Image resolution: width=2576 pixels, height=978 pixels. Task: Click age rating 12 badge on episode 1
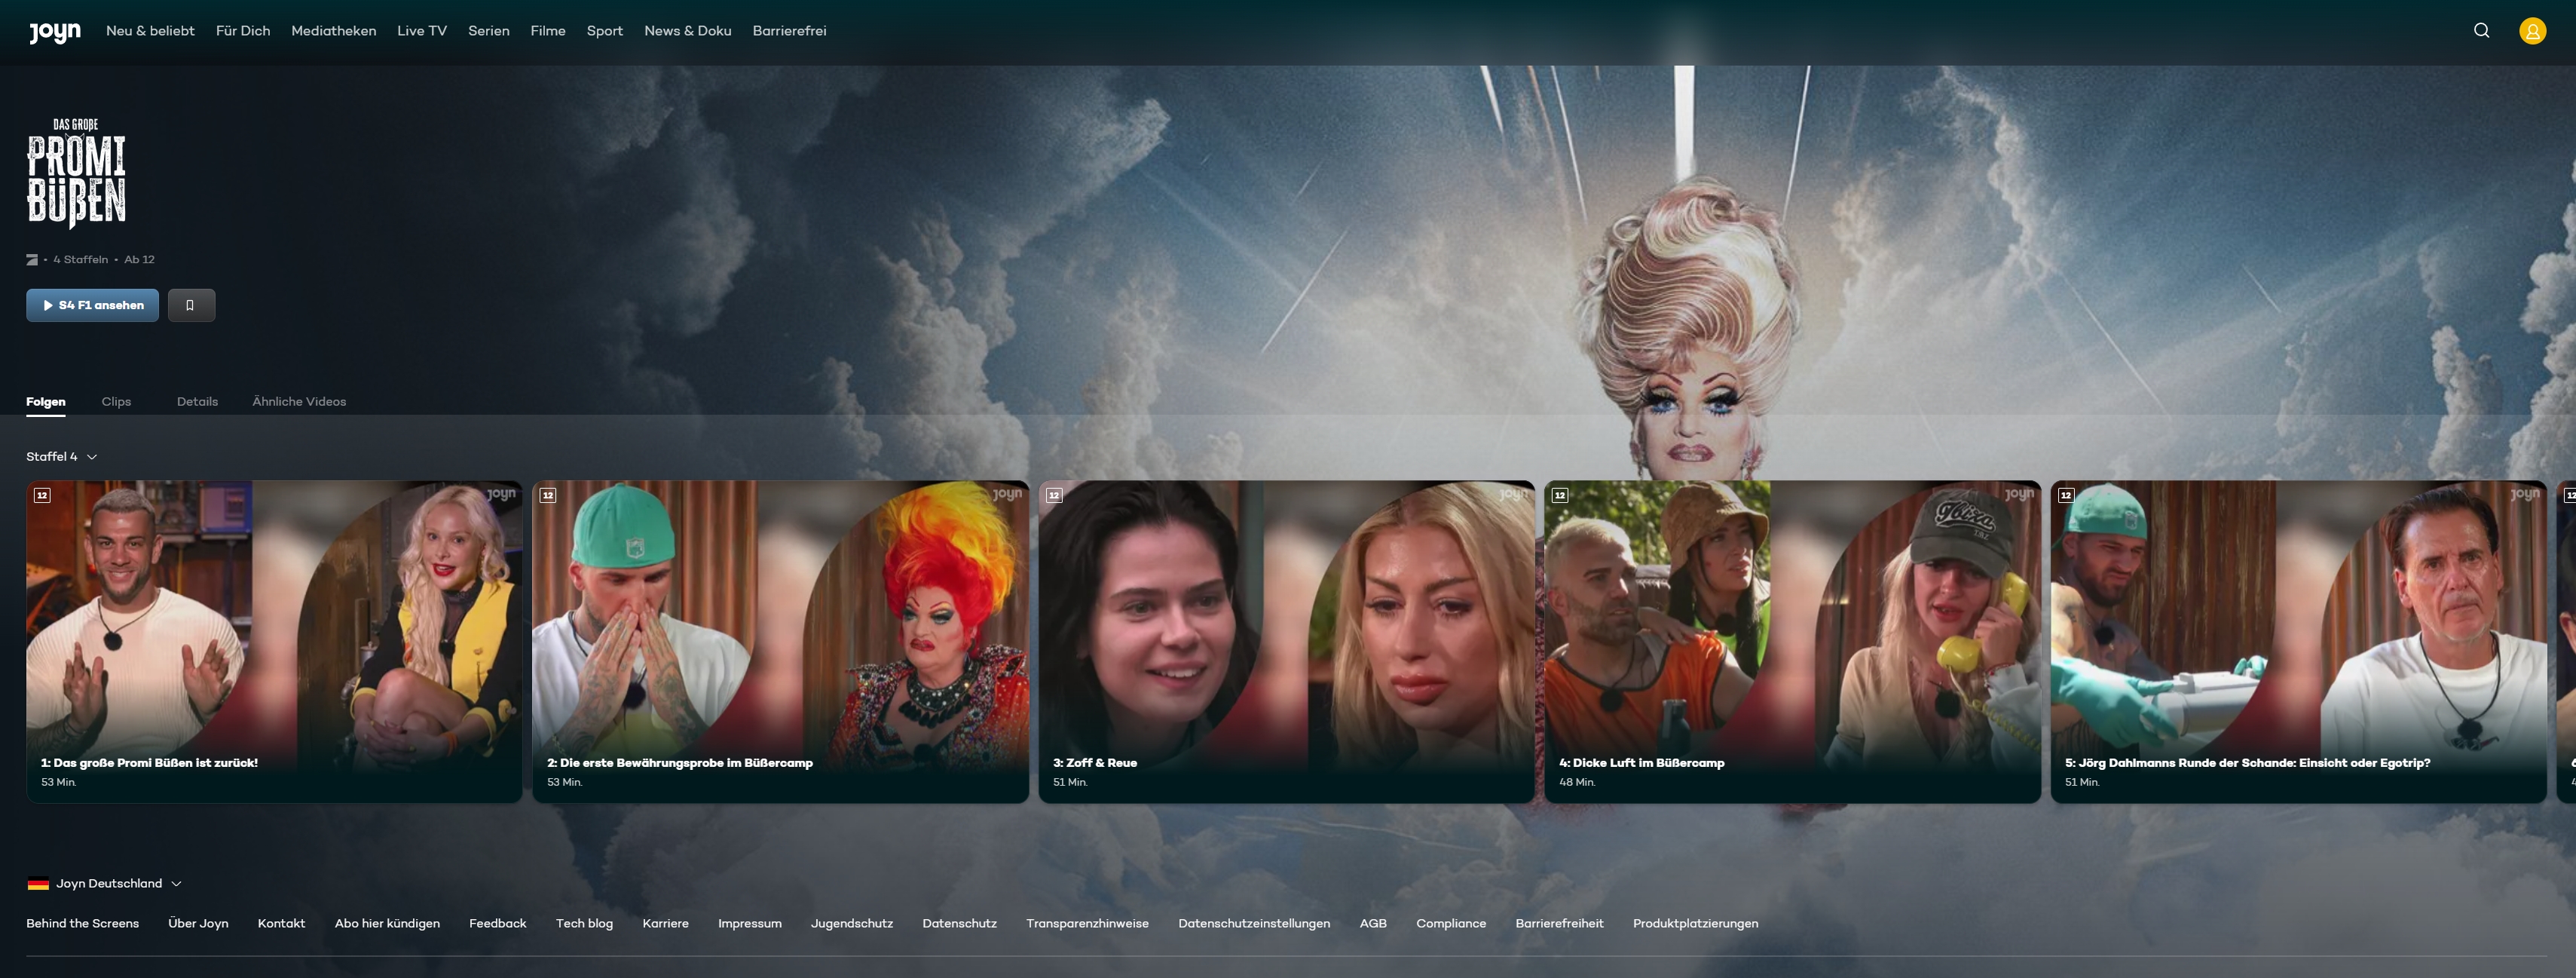point(42,495)
